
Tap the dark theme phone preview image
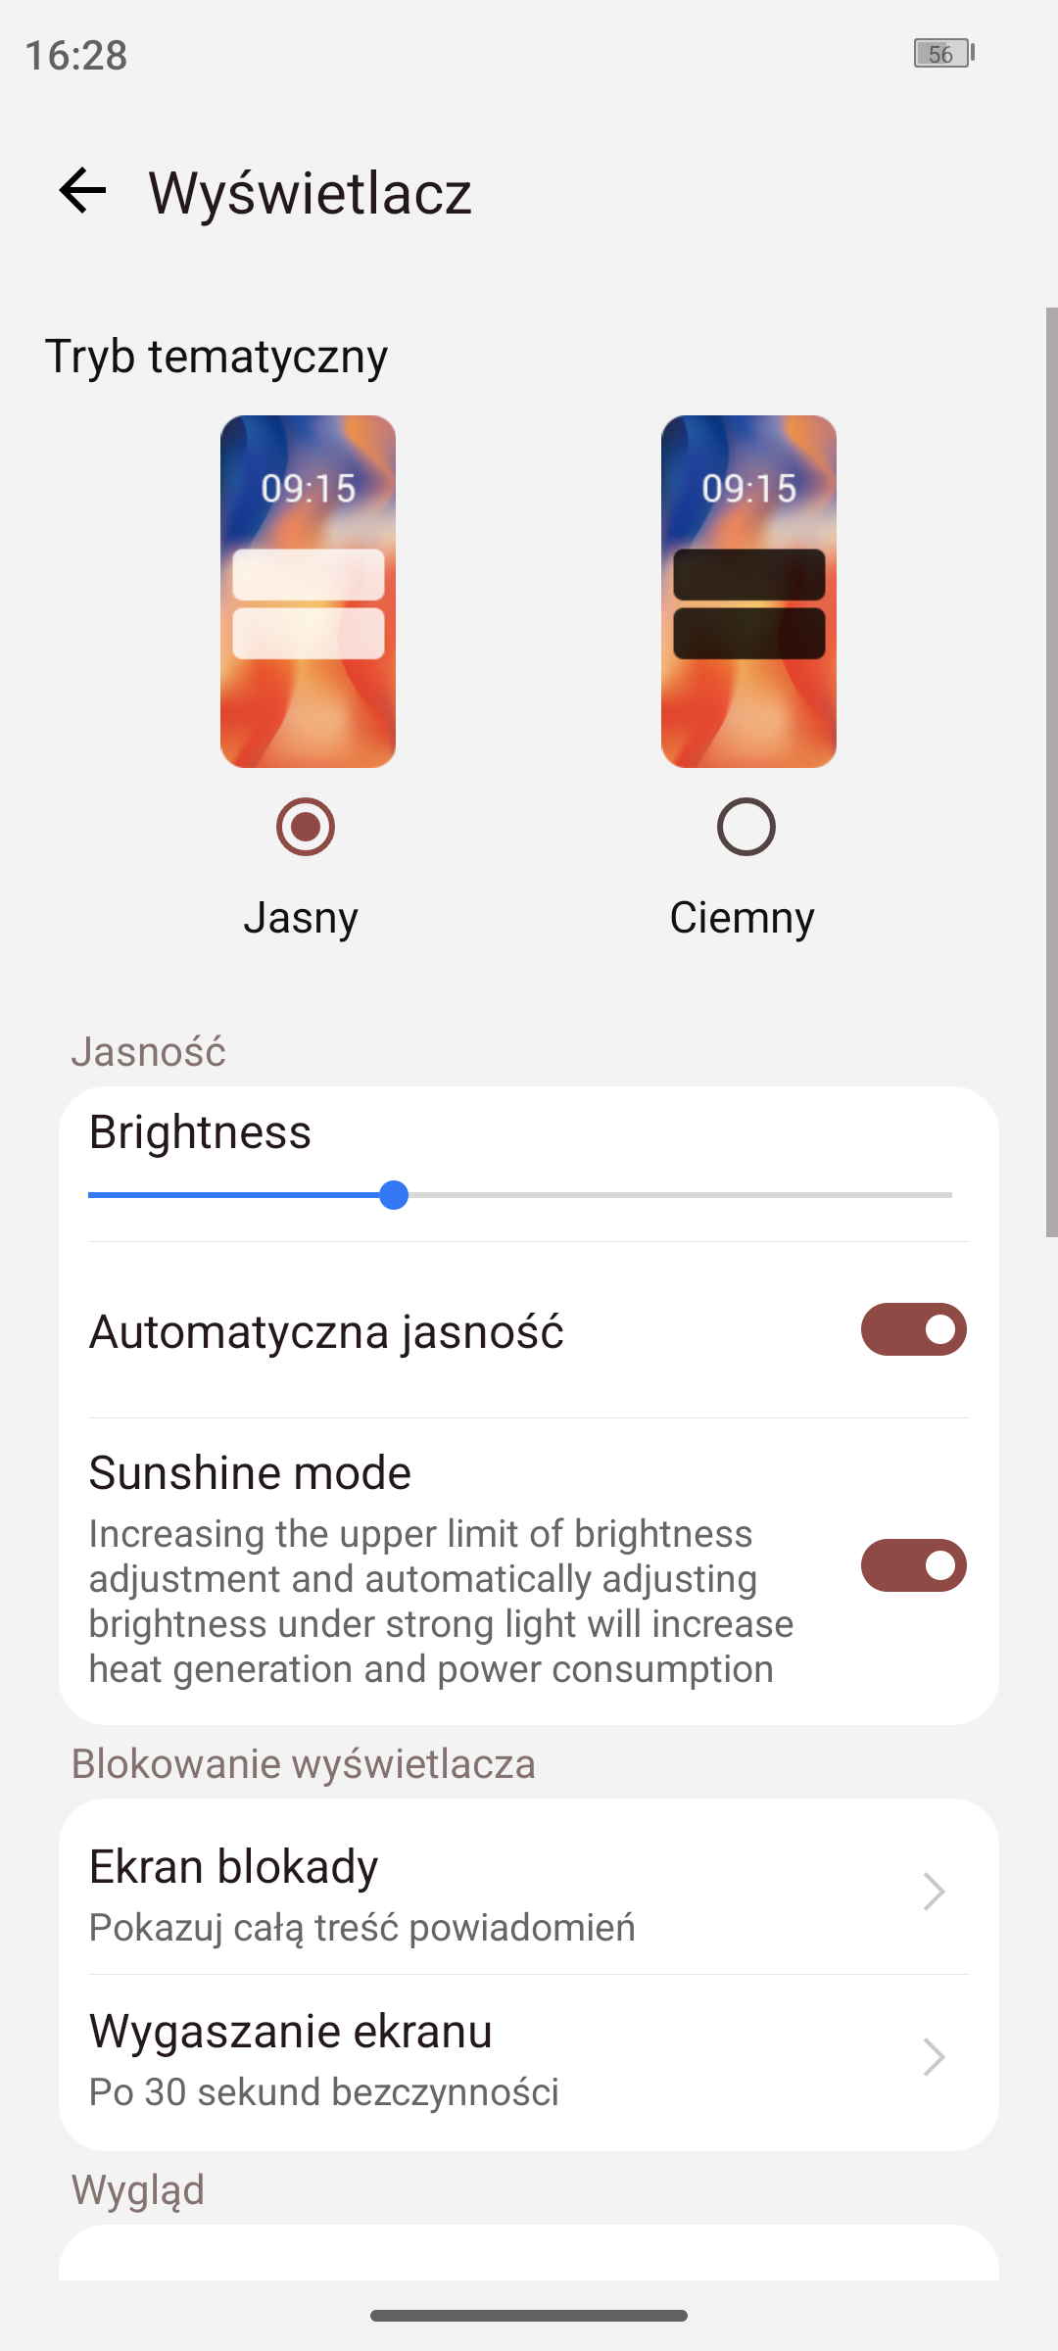[x=748, y=591]
